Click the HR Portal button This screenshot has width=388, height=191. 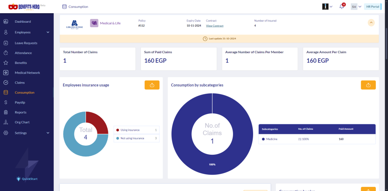[373, 7]
